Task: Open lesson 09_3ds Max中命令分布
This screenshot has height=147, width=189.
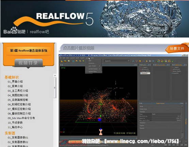Action: coord(21,118)
